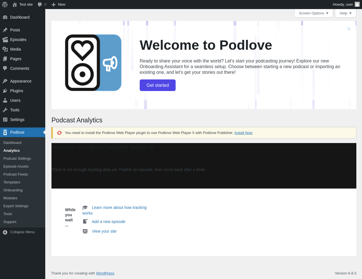Image resolution: width=362 pixels, height=279 pixels.
Task: Click the Get started button
Action: [158, 85]
